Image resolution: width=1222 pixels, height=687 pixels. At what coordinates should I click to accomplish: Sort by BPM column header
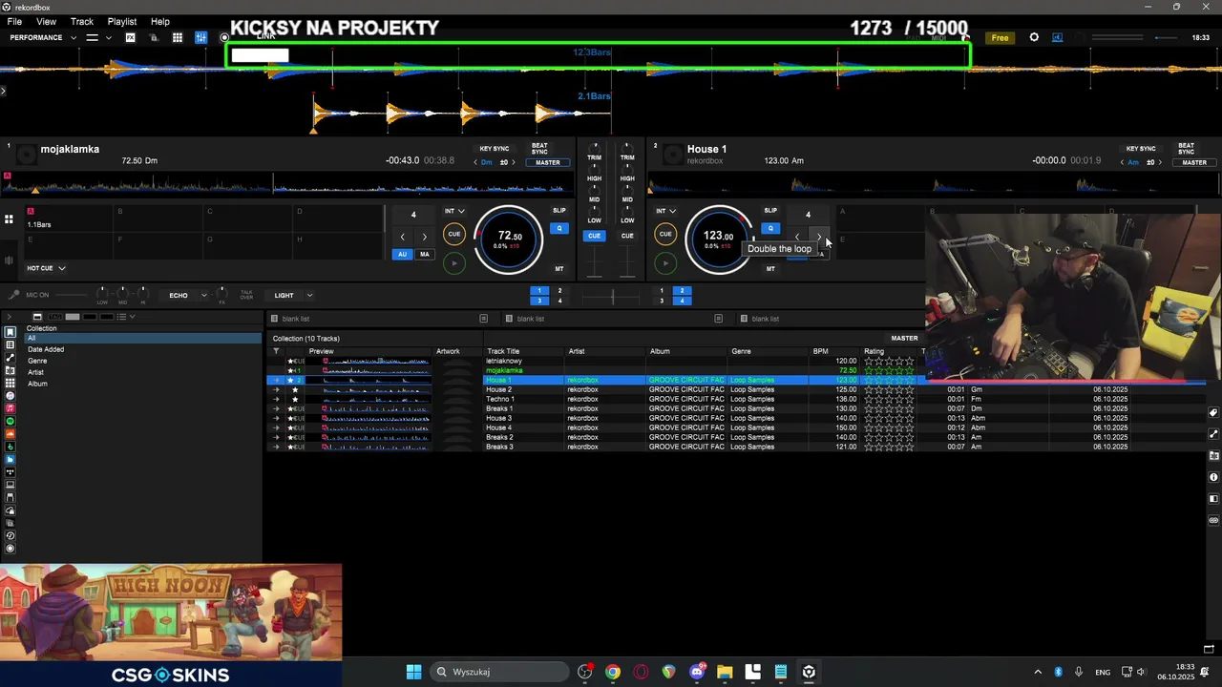[821, 351]
